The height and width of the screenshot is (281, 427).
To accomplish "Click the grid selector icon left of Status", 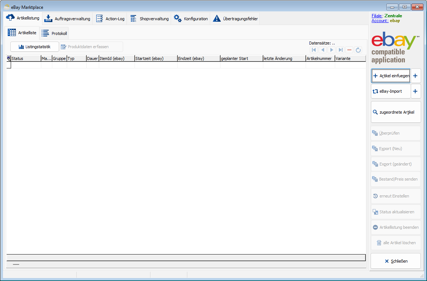I will 9,58.
